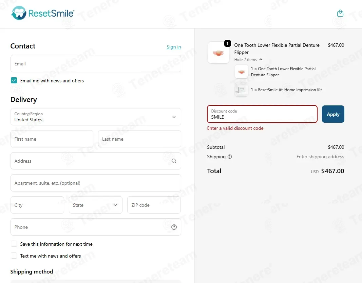Click the ZIP code field
The width and height of the screenshot is (362, 283).
pyautogui.click(x=154, y=205)
